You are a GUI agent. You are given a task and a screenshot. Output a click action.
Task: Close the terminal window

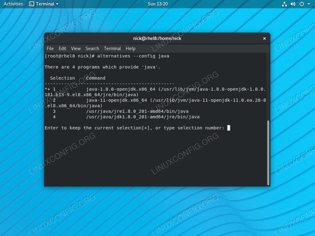tap(264, 38)
